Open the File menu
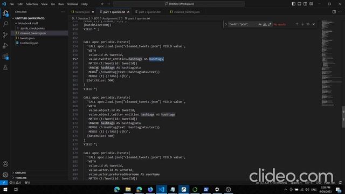345x194 pixels. click(x=12, y=4)
